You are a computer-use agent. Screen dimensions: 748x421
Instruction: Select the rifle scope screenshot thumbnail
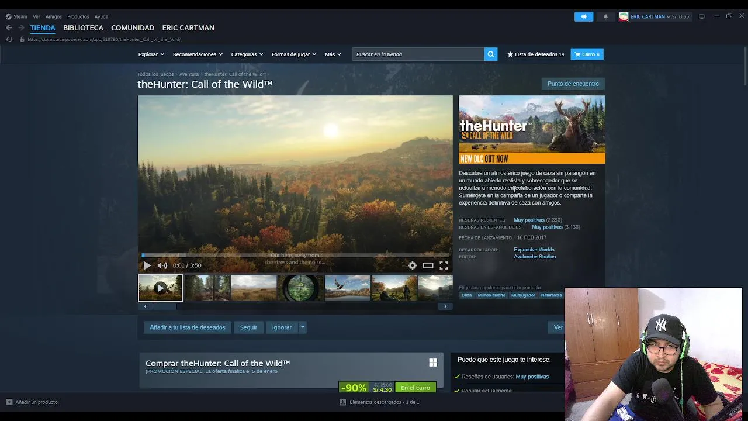pyautogui.click(x=301, y=288)
